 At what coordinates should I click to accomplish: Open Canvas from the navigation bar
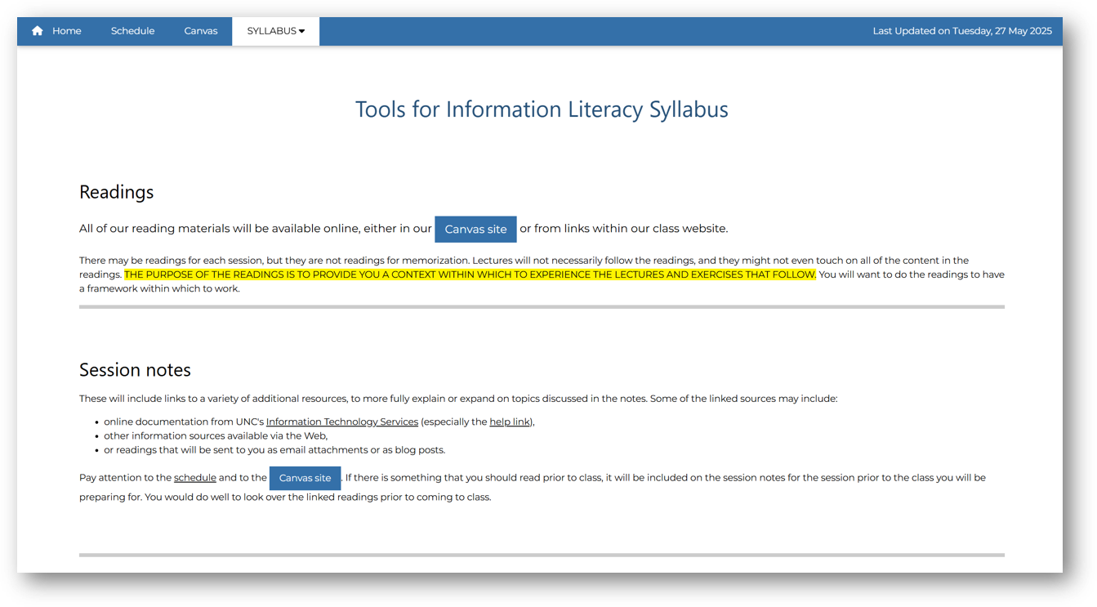pyautogui.click(x=200, y=30)
